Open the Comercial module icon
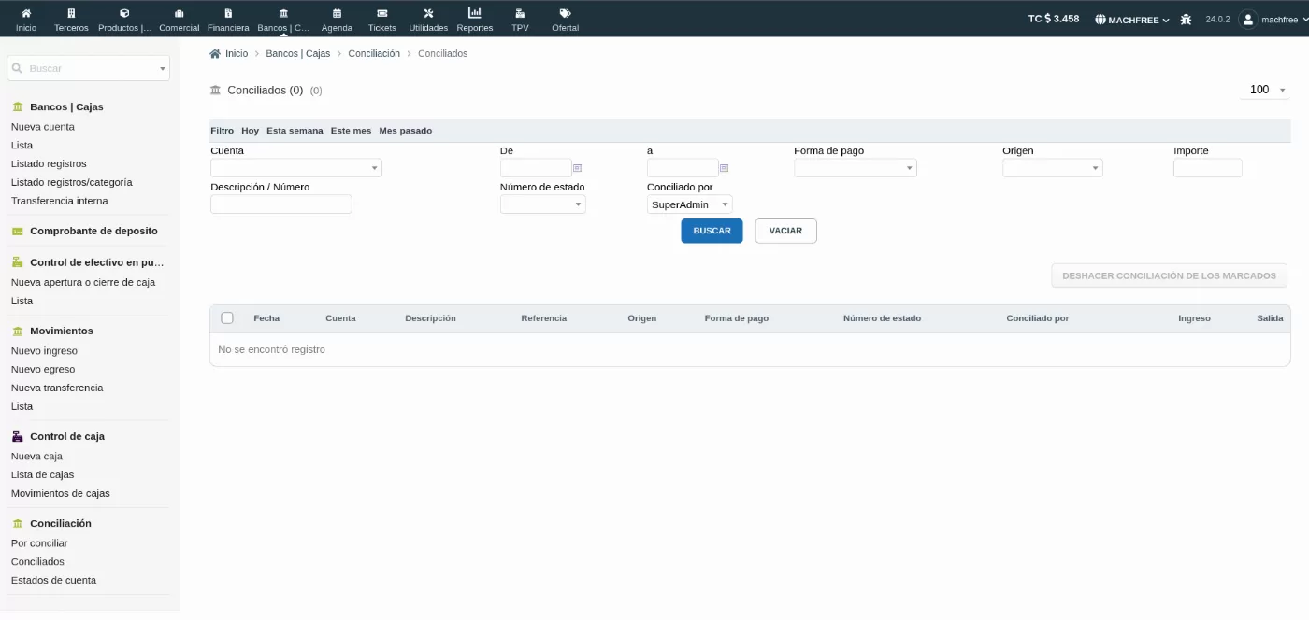 [179, 13]
